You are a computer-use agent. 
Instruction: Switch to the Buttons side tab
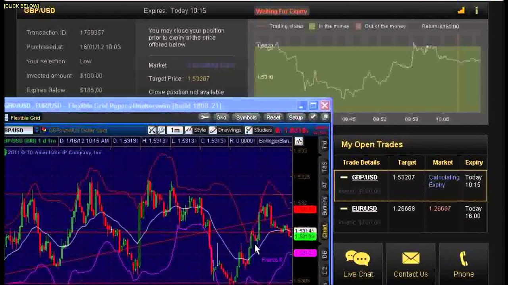click(x=325, y=206)
